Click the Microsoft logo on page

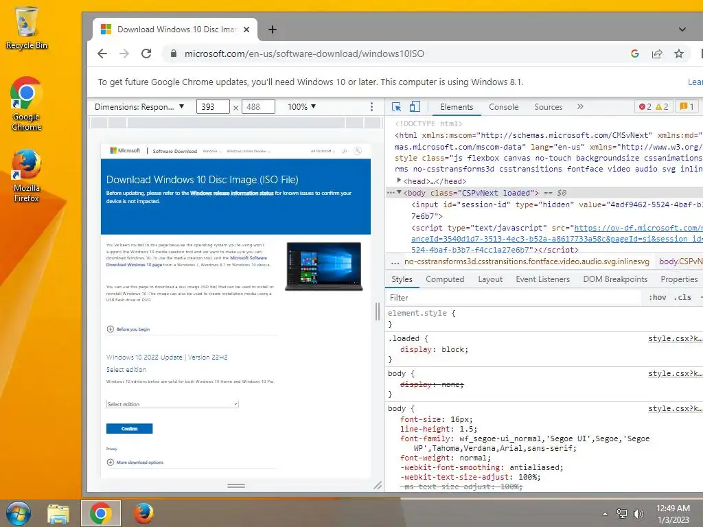(125, 150)
